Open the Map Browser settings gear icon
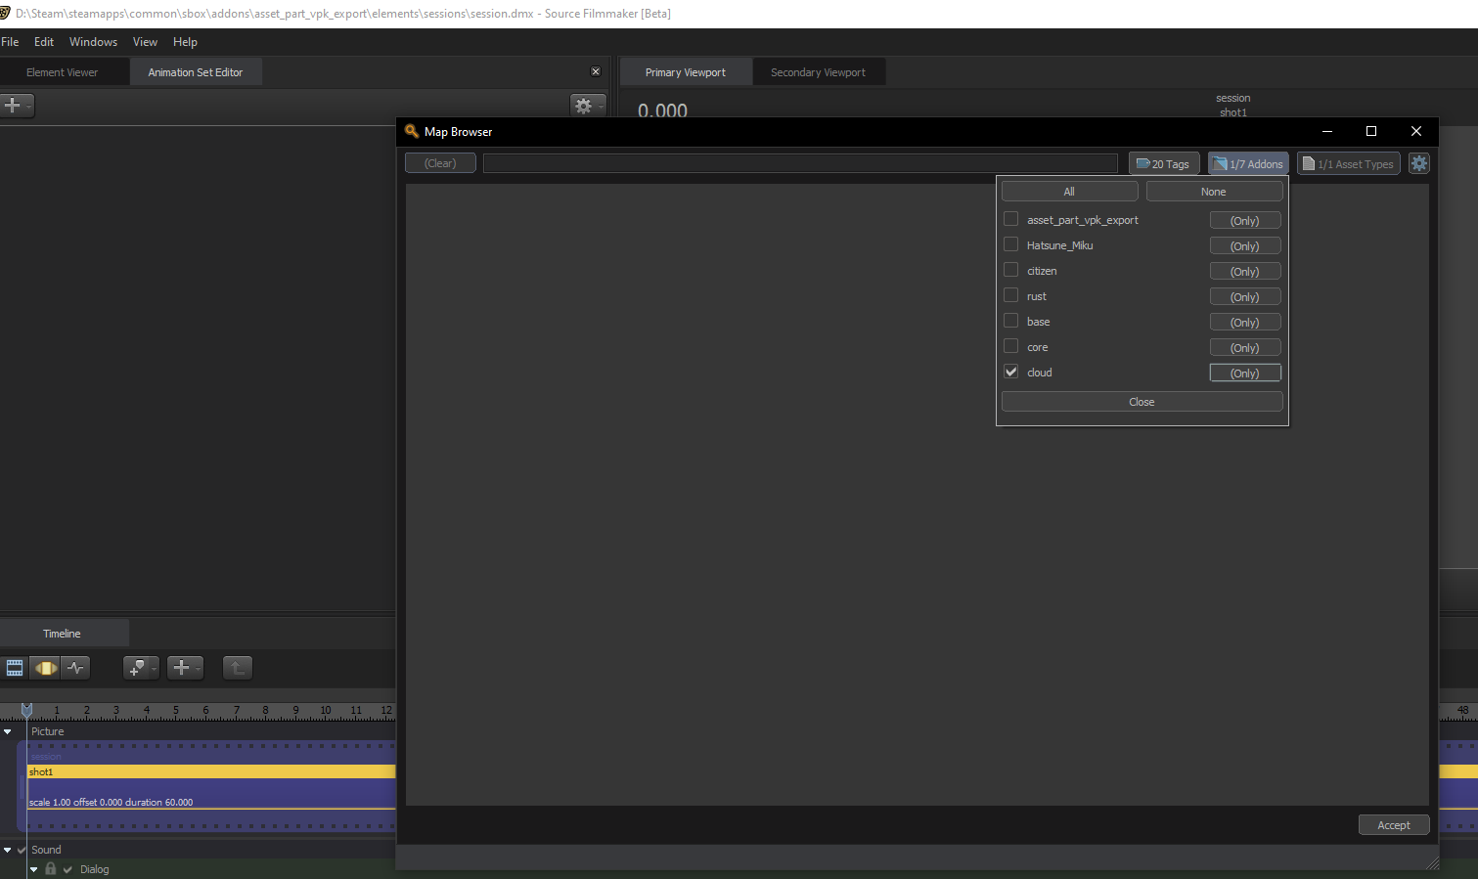The height and width of the screenshot is (879, 1478). [x=1418, y=162]
